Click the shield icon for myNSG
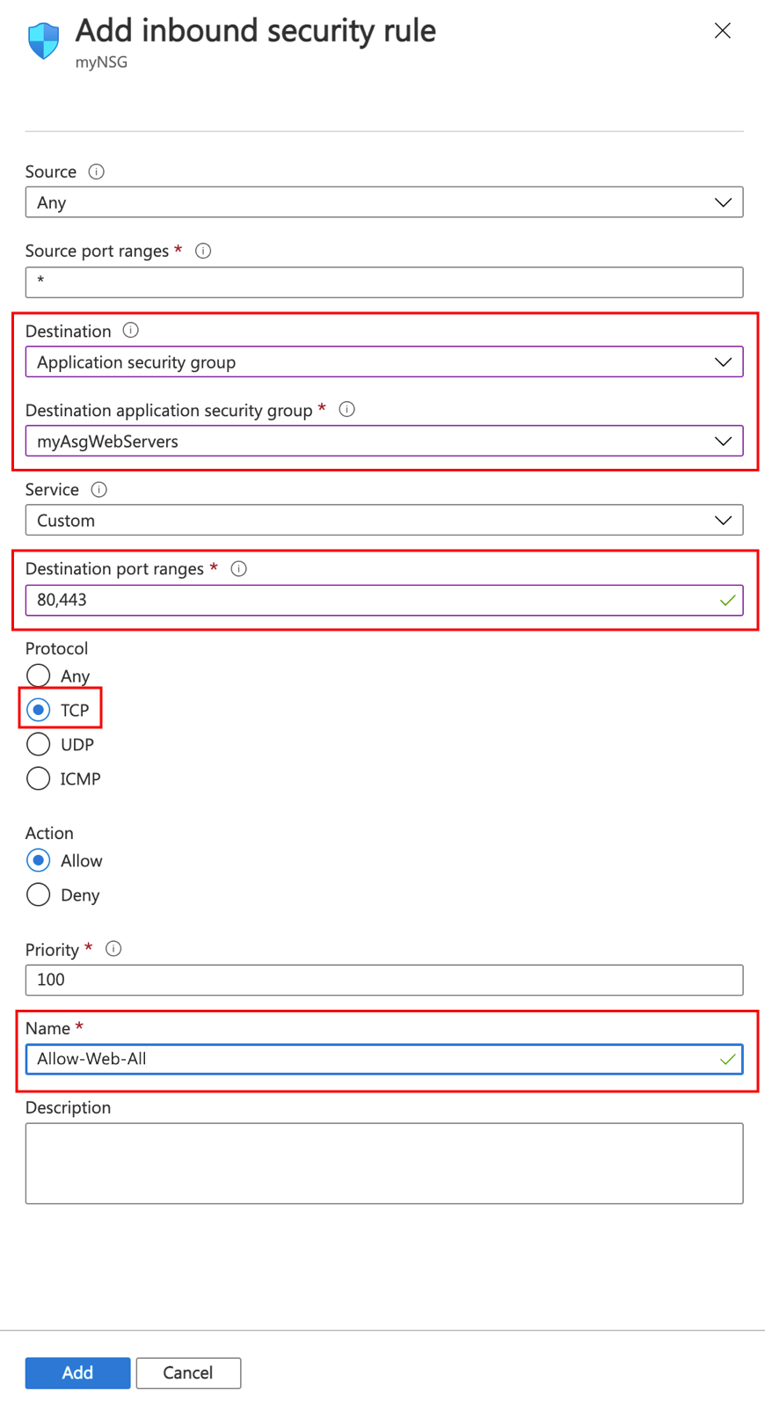 (43, 40)
